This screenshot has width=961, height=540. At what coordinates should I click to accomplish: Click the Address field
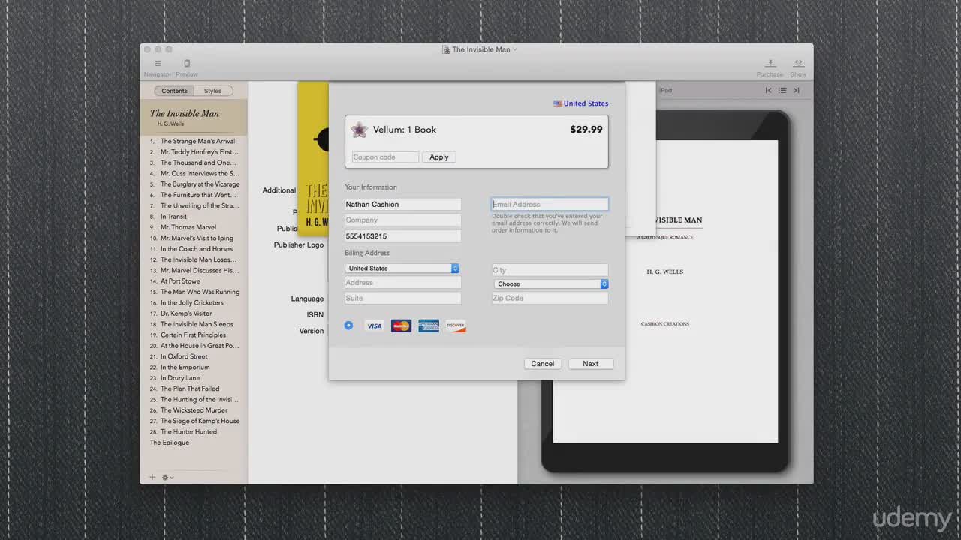click(402, 283)
